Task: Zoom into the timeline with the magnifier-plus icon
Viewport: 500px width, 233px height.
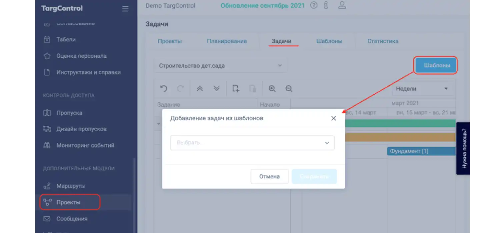Action: [272, 88]
